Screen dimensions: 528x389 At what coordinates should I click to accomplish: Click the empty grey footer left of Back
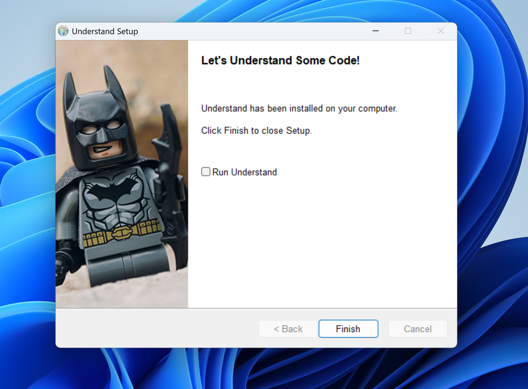(154, 329)
